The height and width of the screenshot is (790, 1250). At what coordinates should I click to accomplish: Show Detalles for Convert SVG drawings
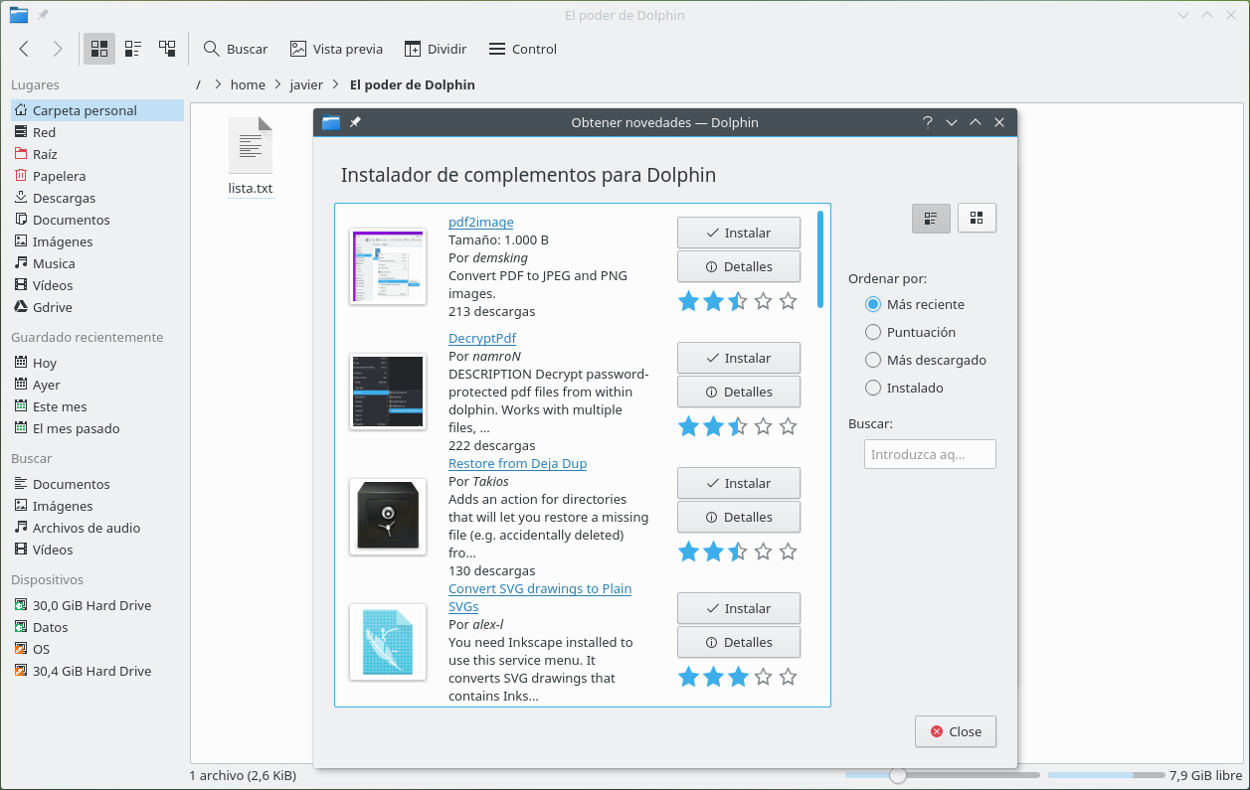(x=739, y=642)
